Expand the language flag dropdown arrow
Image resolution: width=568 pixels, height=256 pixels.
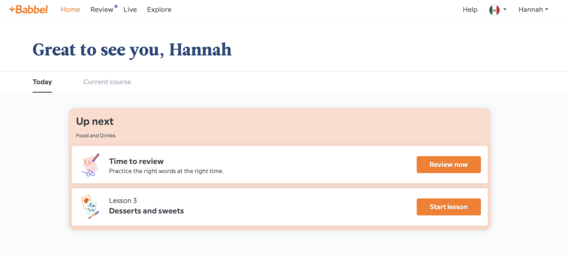(505, 10)
